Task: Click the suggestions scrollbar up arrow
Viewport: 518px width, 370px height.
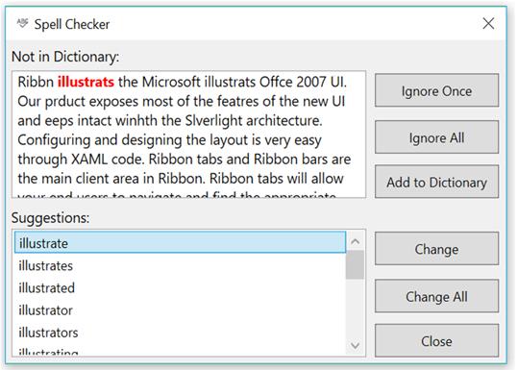Action: (356, 241)
